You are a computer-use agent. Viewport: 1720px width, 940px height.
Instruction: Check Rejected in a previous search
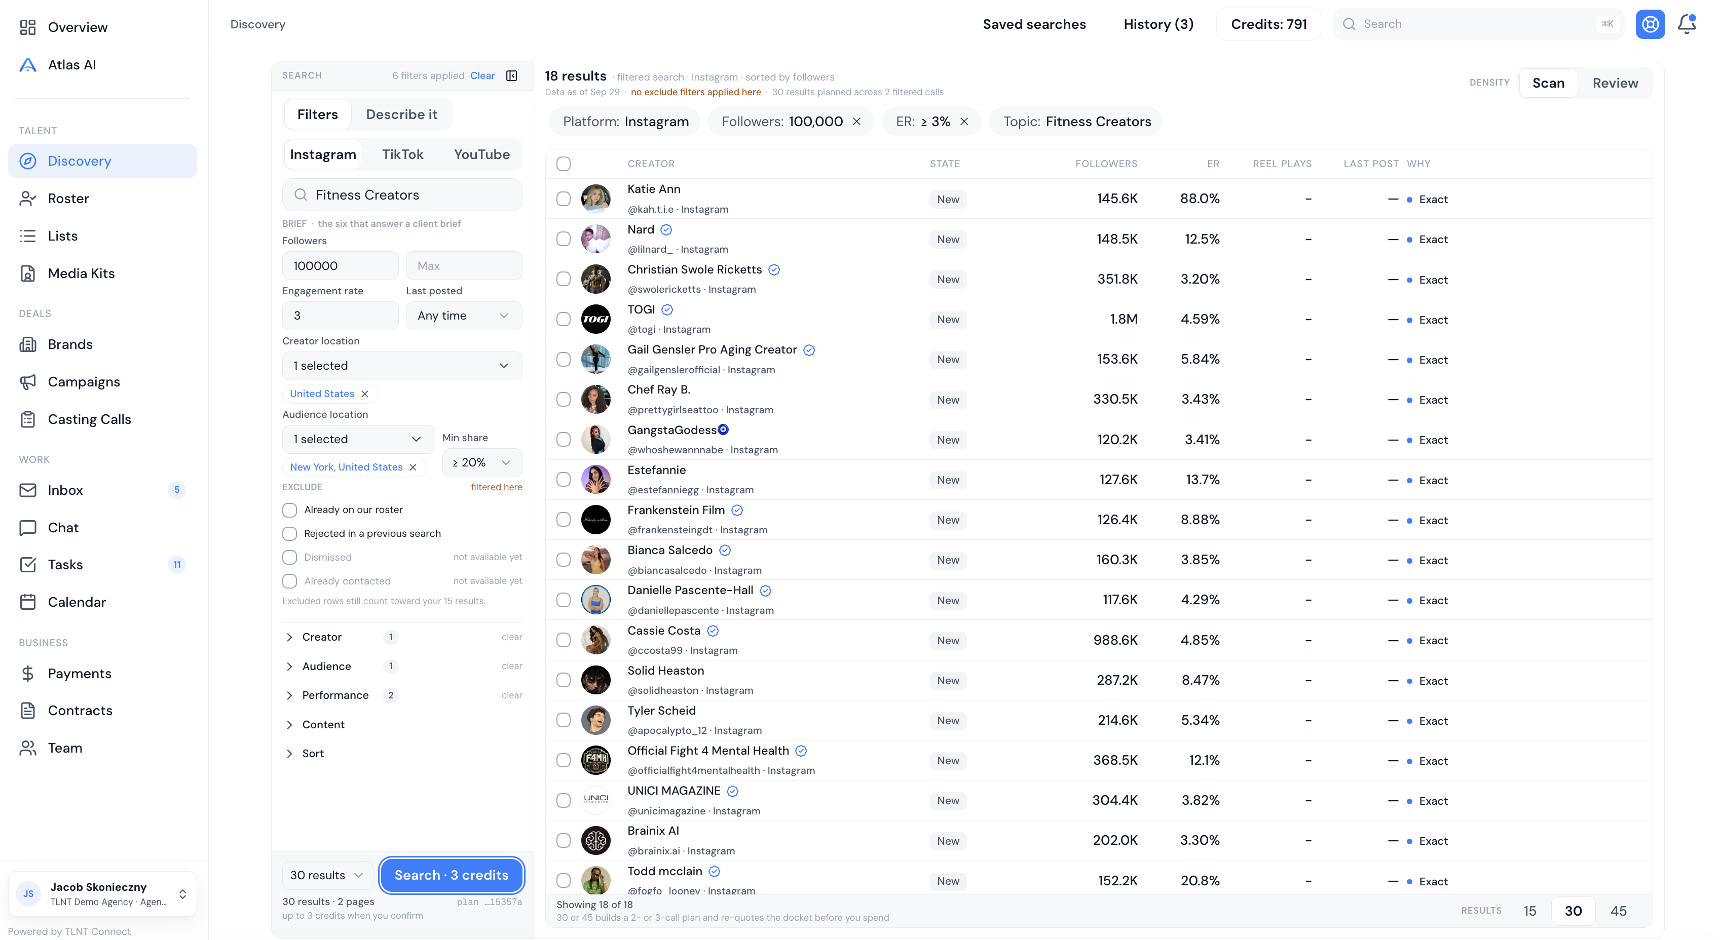click(289, 534)
